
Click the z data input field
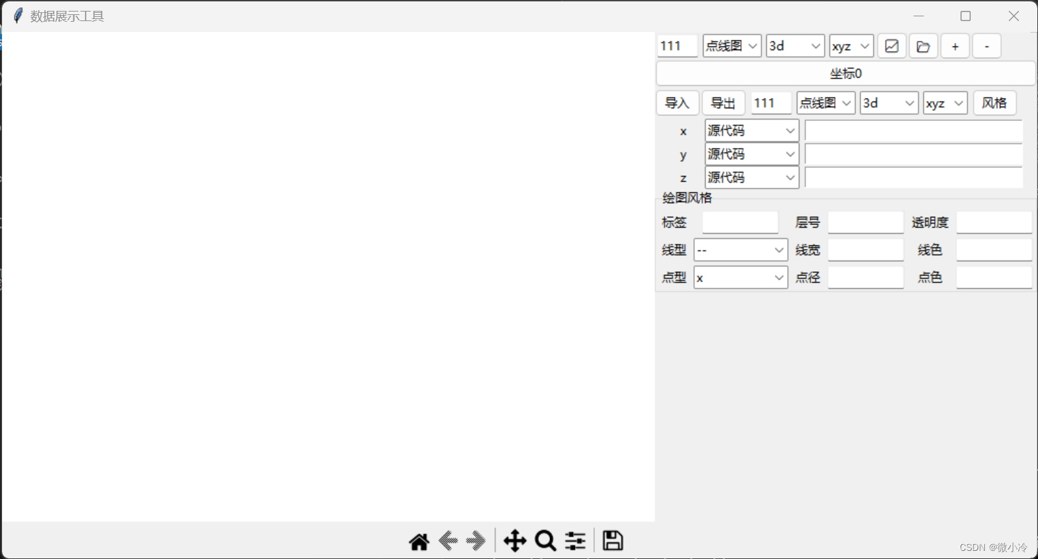point(914,178)
